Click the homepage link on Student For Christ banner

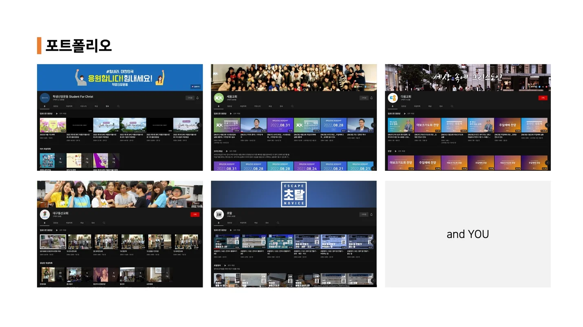pyautogui.click(x=196, y=87)
